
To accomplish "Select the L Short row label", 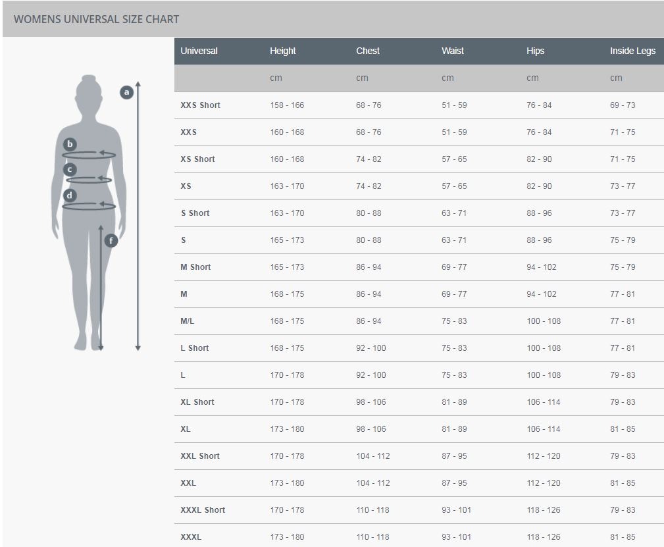I will click(x=195, y=348).
